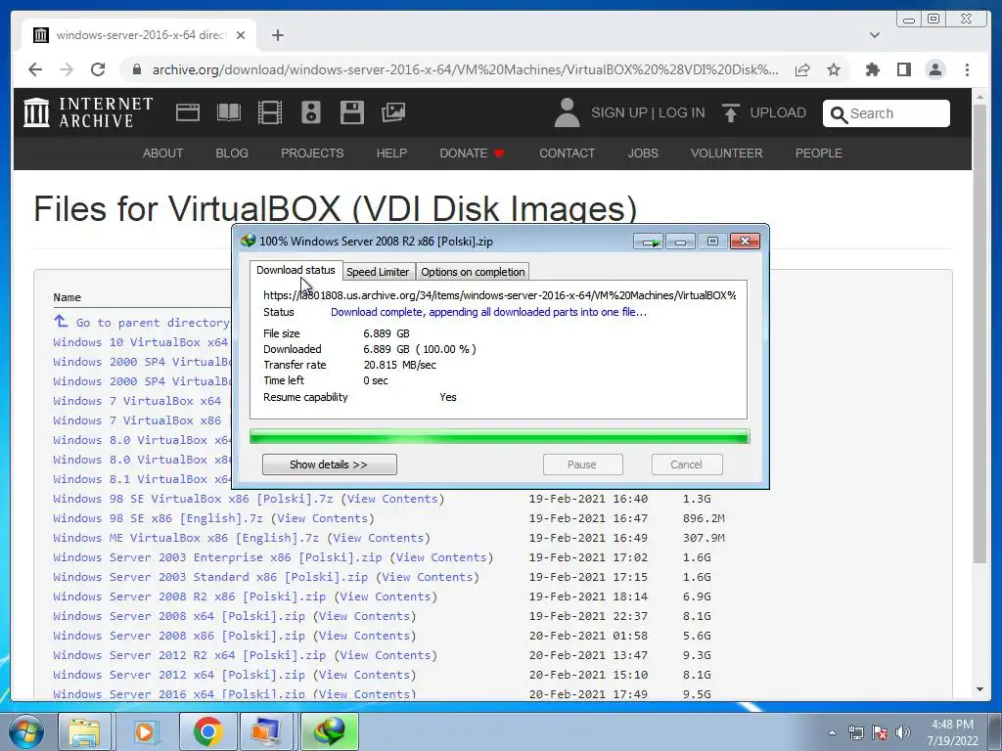The image size is (1002, 751).
Task: Click the page vertical scrollbar thumb
Action: click(x=979, y=332)
